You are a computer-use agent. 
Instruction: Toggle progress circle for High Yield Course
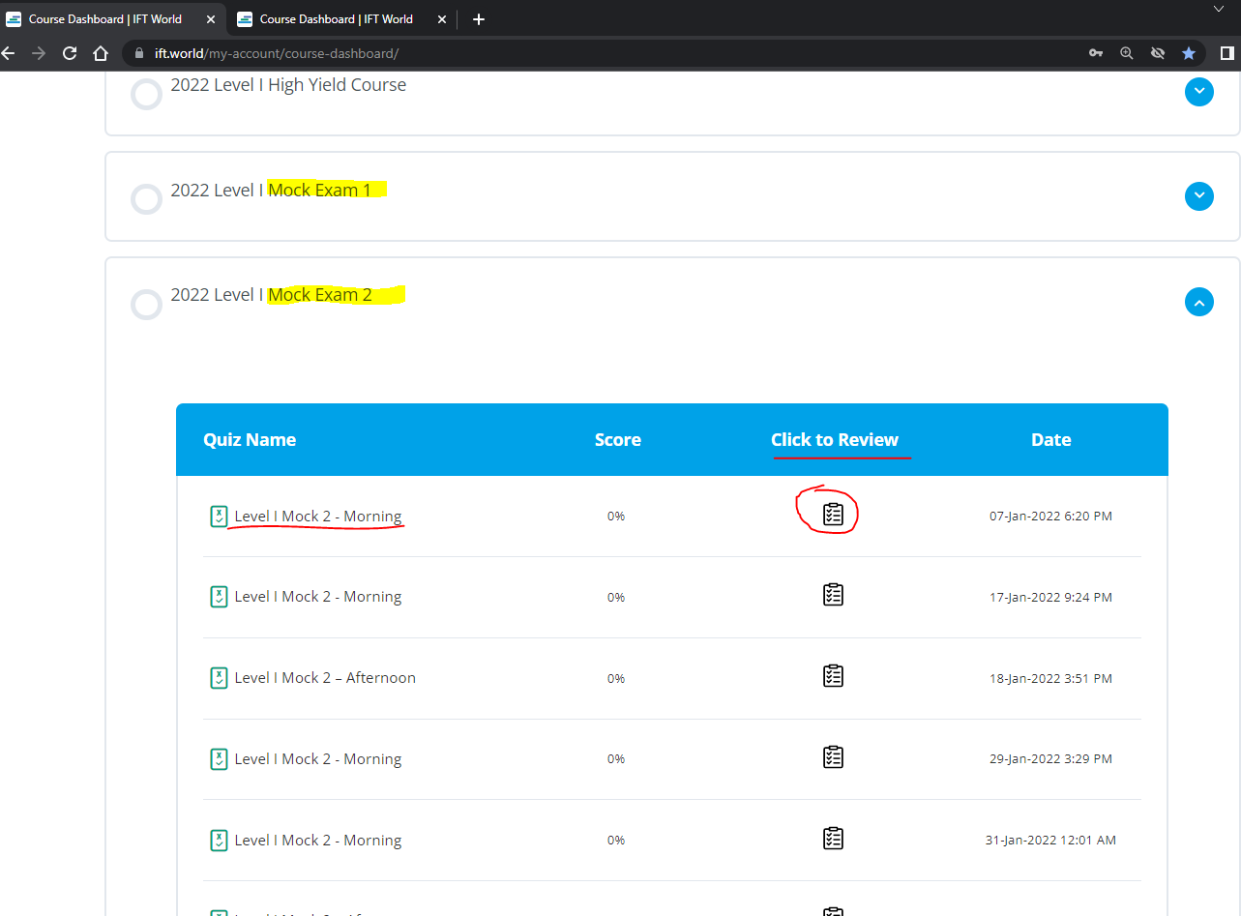(146, 95)
